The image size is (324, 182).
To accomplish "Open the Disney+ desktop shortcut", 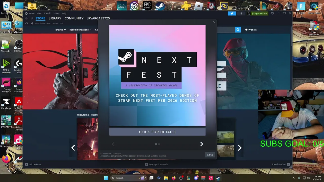I will click(122, 6).
